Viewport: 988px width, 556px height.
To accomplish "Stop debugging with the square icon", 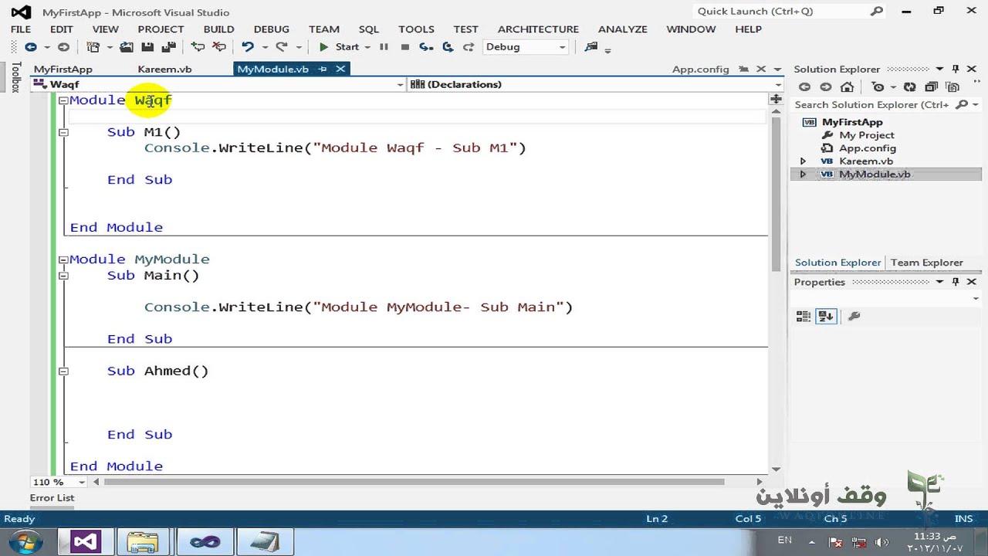I will coord(404,47).
